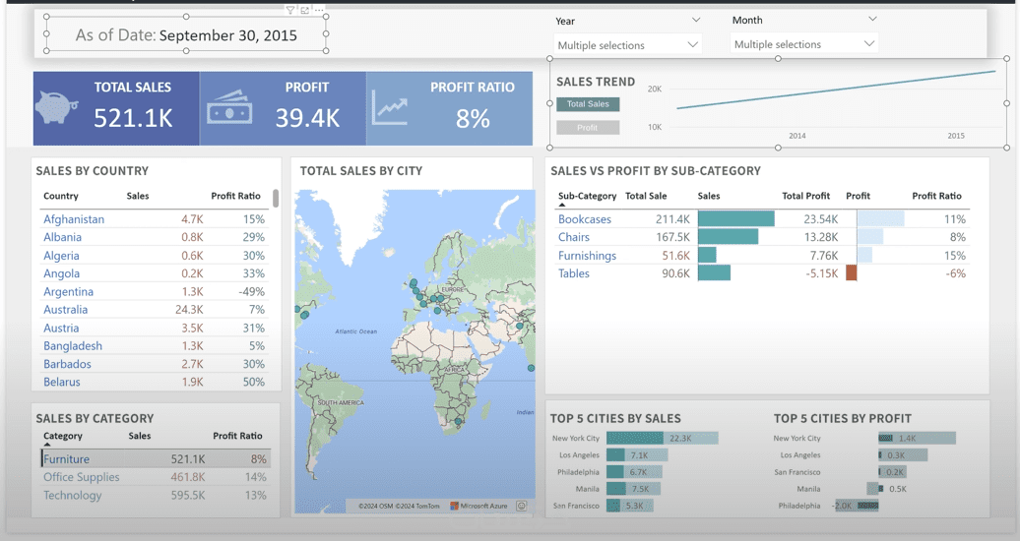Viewport: 1020px width, 541px height.
Task: Sort by Profit Ratio in country table
Action: [235, 196]
